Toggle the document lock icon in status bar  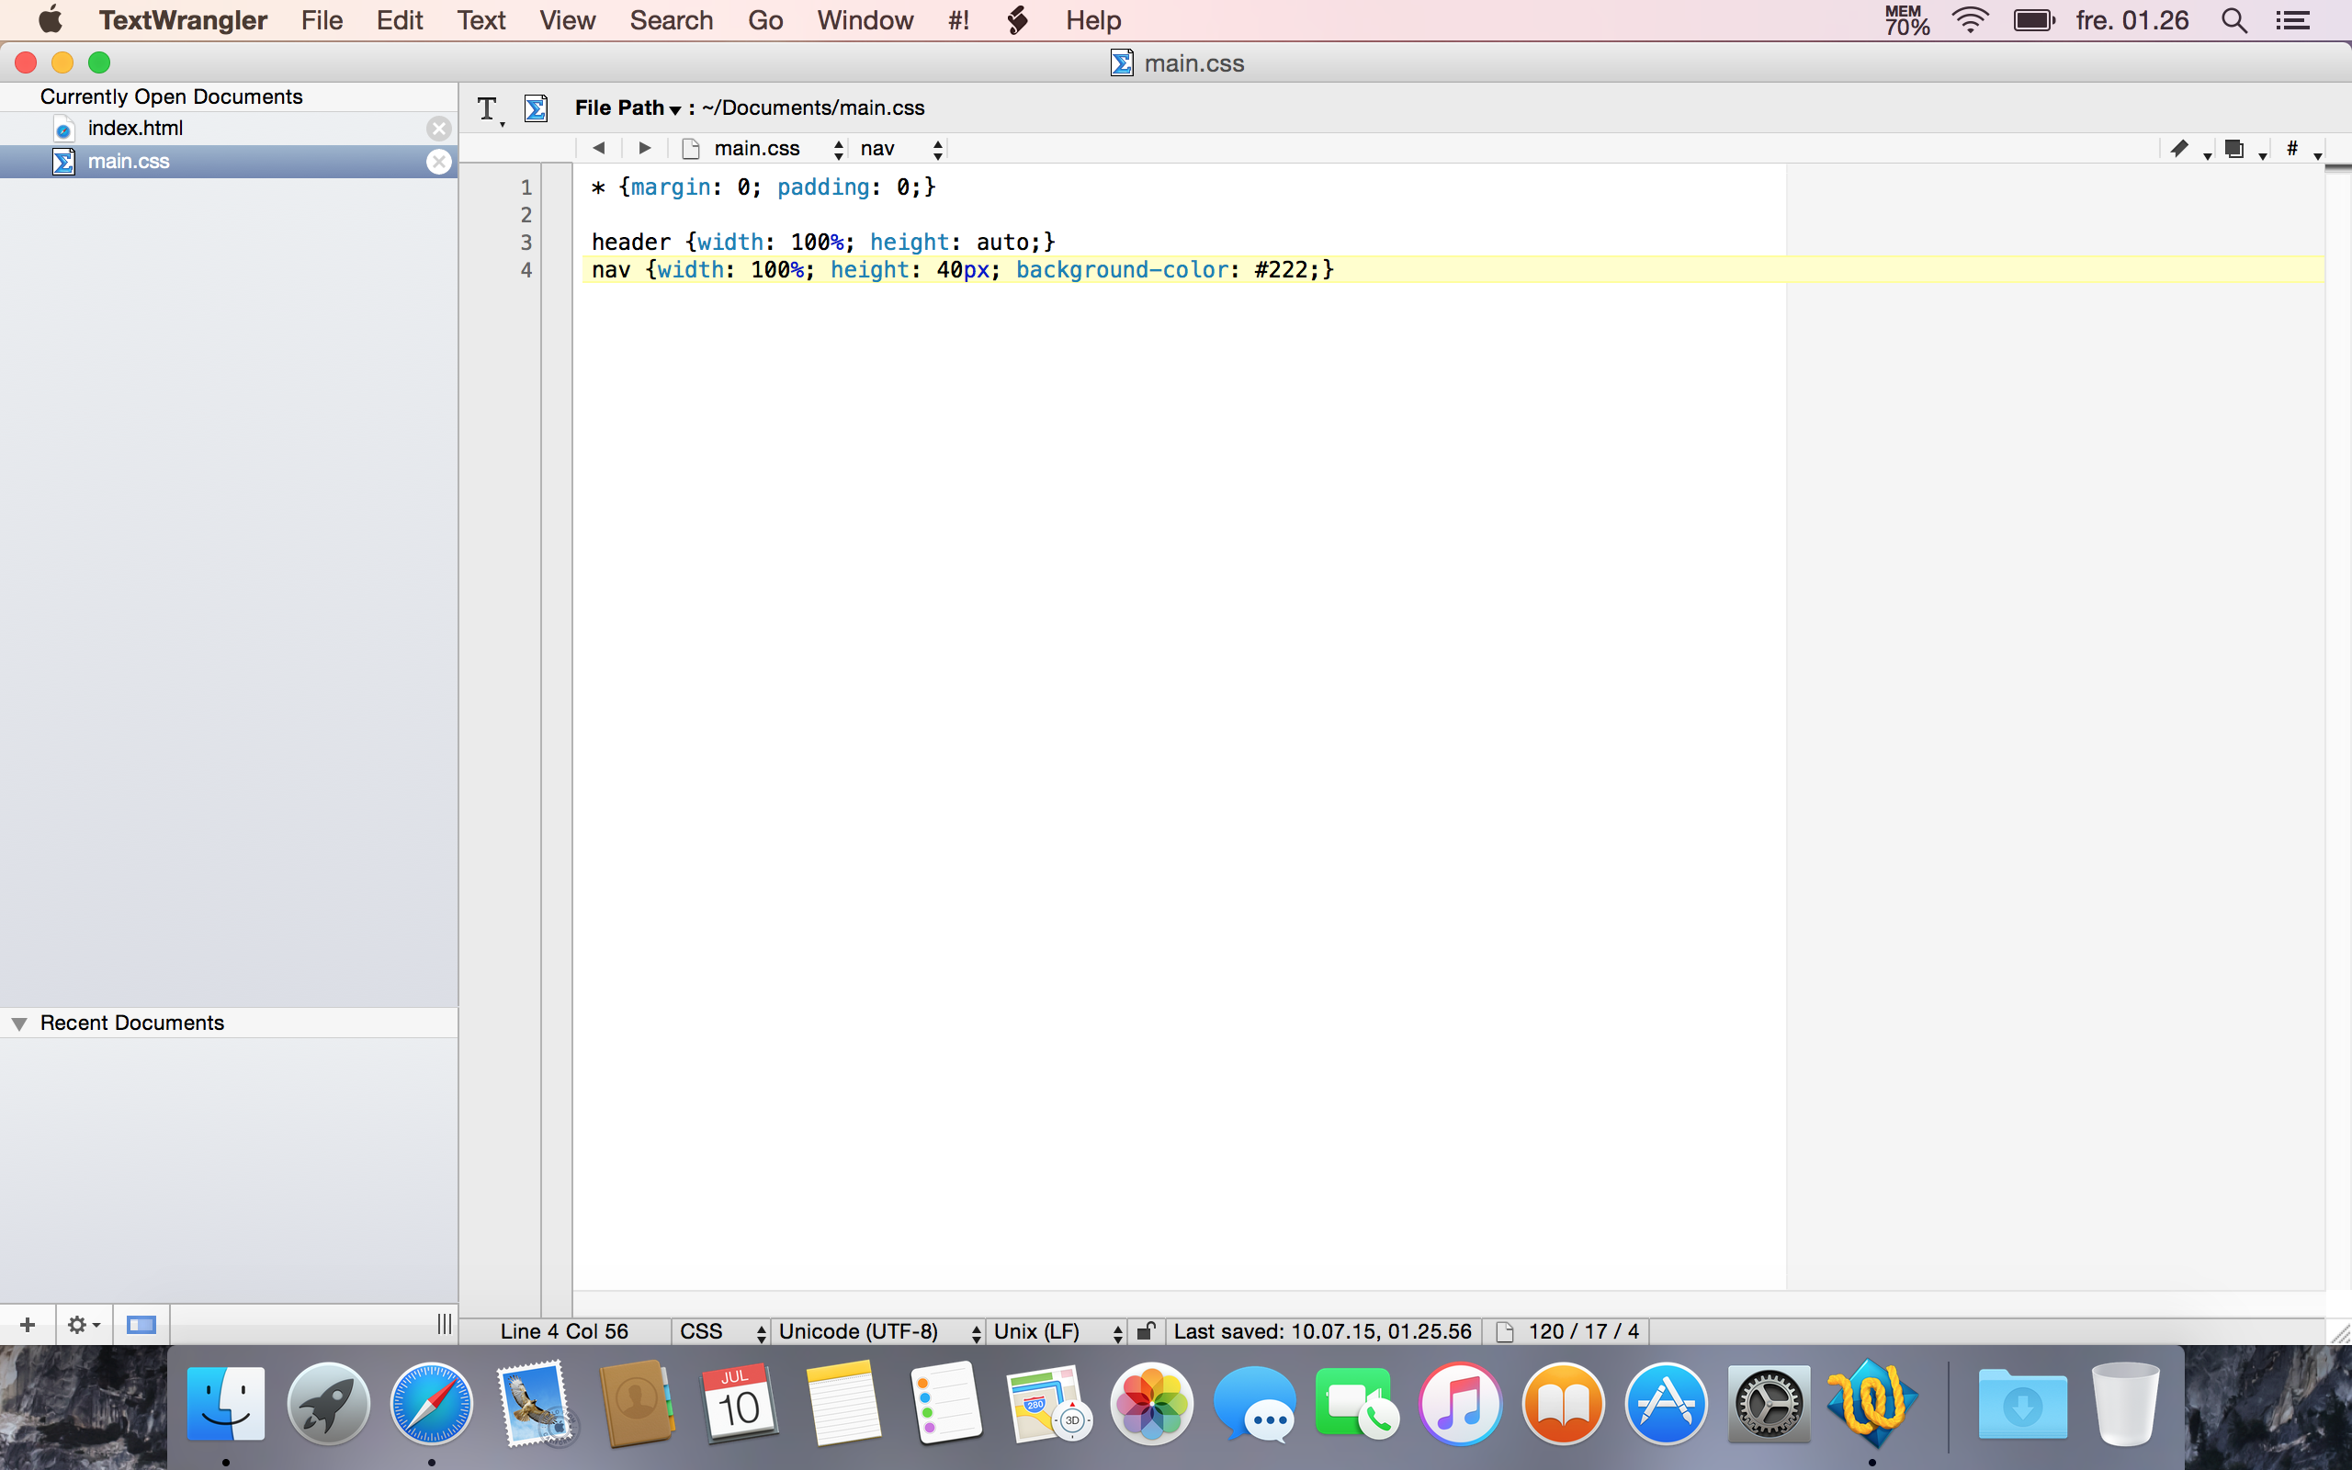tap(1146, 1331)
